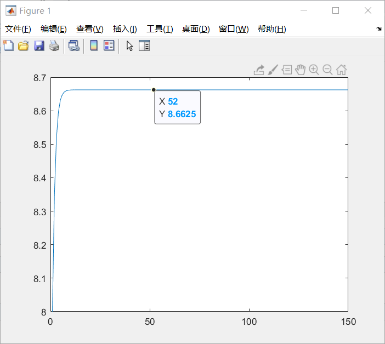Click the dock figure arrow at menu bar end
Screen dimensions: 385x344
[x=379, y=29]
